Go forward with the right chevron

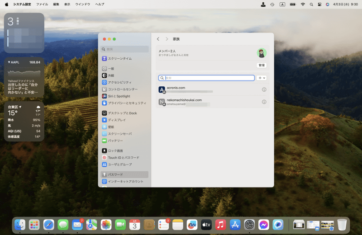tap(167, 39)
